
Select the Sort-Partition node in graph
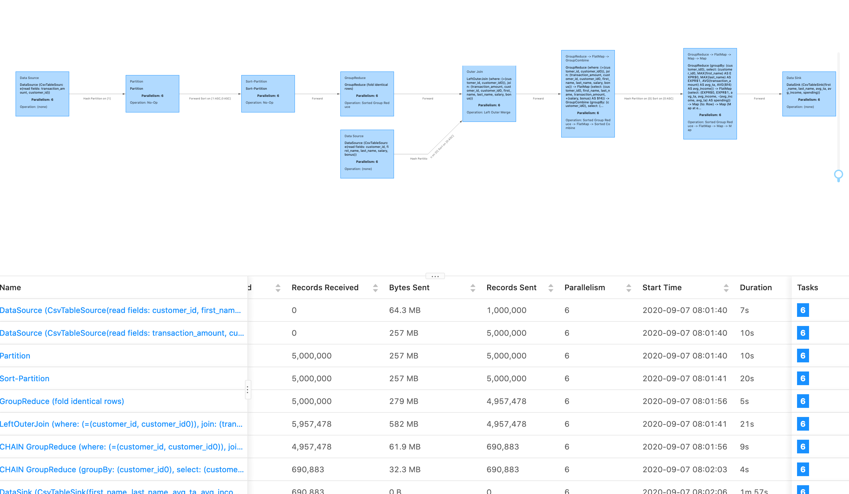[x=268, y=94]
